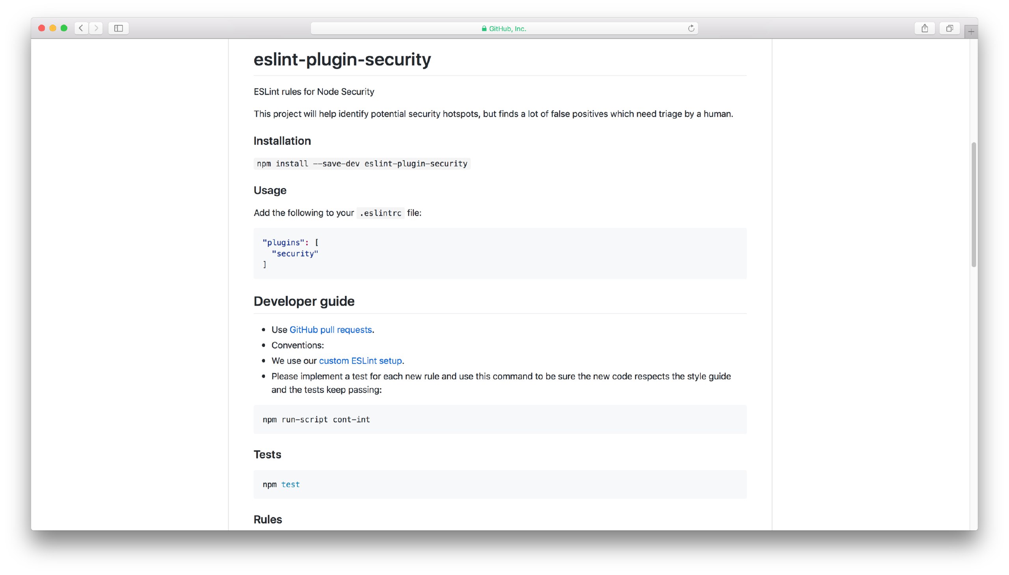Open the GitHub pull requests link
The height and width of the screenshot is (575, 1009).
point(331,330)
